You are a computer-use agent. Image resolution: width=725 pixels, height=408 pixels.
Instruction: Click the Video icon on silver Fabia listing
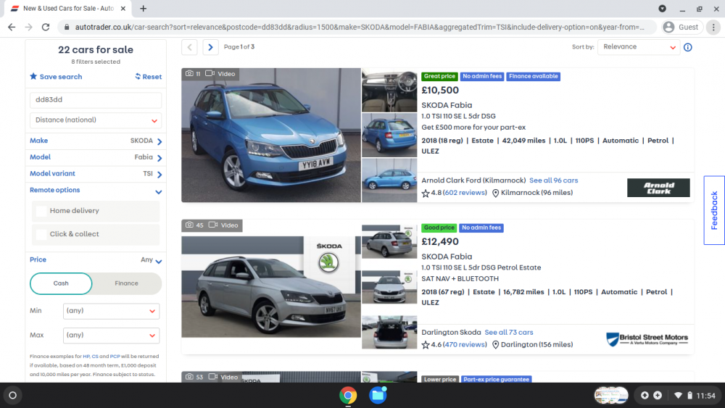point(213,225)
